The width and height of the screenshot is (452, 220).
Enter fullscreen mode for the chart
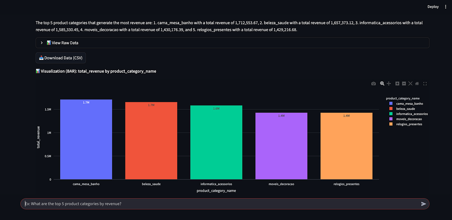click(x=425, y=83)
